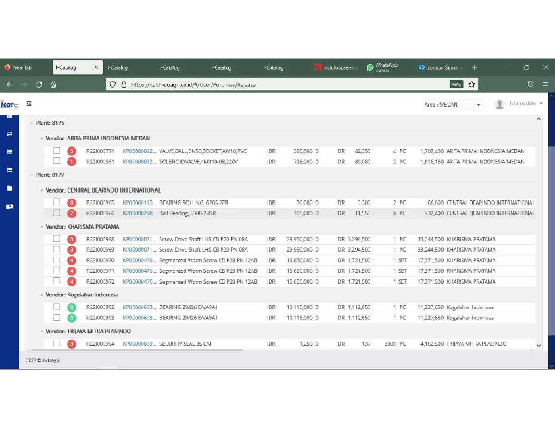Collapse the Vendor KHARISMA PRATAMA group
Viewport: 555px width, 428px height.
tap(41, 227)
